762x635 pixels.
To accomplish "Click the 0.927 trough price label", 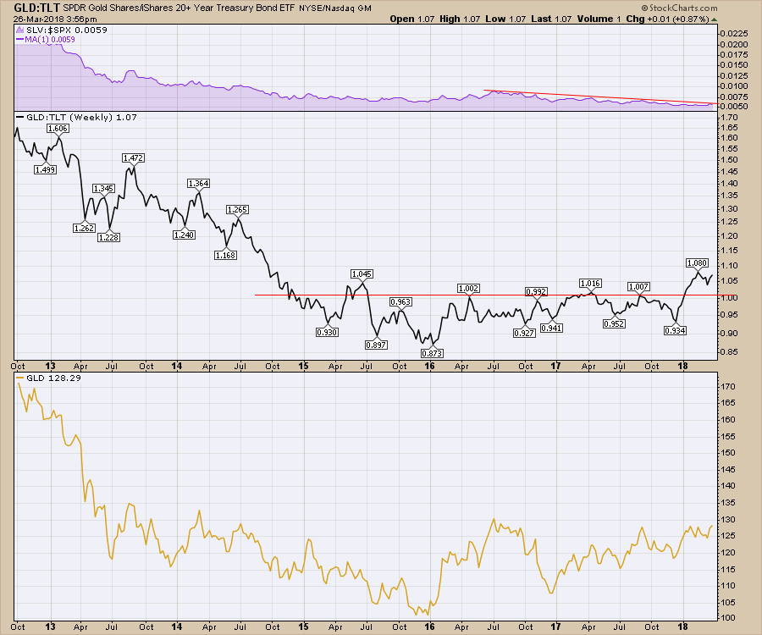I will pyautogui.click(x=524, y=334).
